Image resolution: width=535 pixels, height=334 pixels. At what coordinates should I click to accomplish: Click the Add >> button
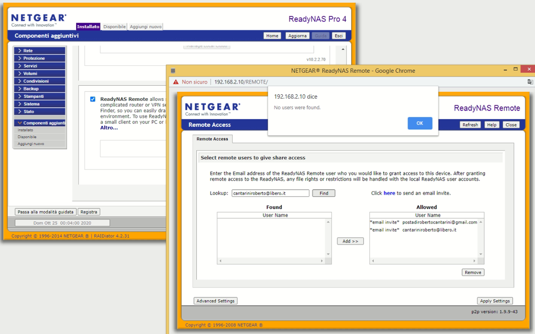351,241
